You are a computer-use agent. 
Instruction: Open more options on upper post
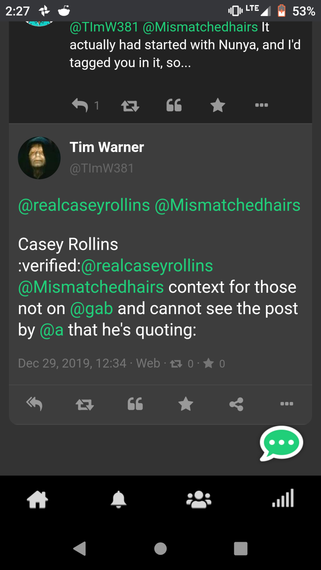261,105
